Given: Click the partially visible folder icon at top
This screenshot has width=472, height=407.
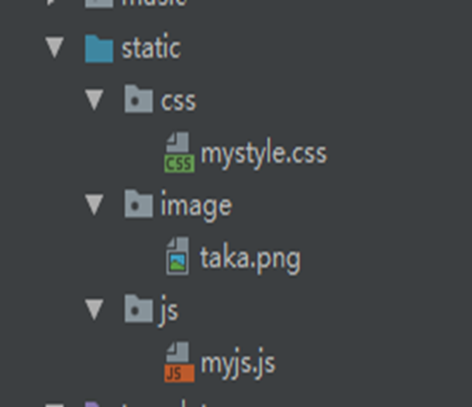Looking at the screenshot, I should click(99, 4).
